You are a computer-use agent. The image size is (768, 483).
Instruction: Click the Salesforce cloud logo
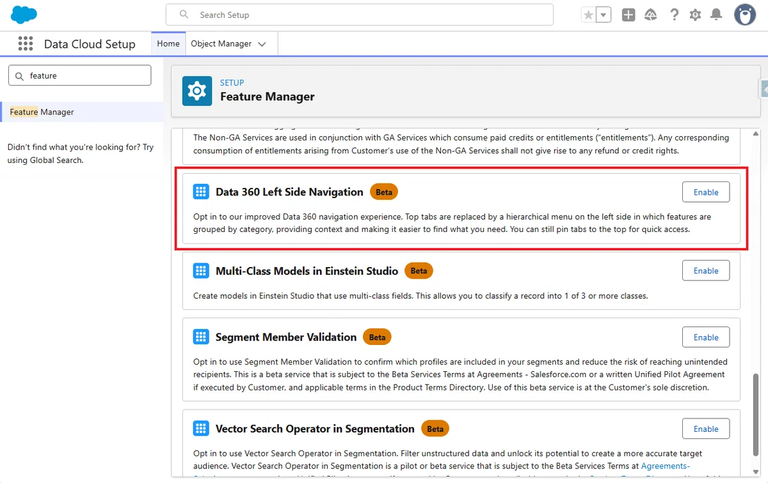24,14
